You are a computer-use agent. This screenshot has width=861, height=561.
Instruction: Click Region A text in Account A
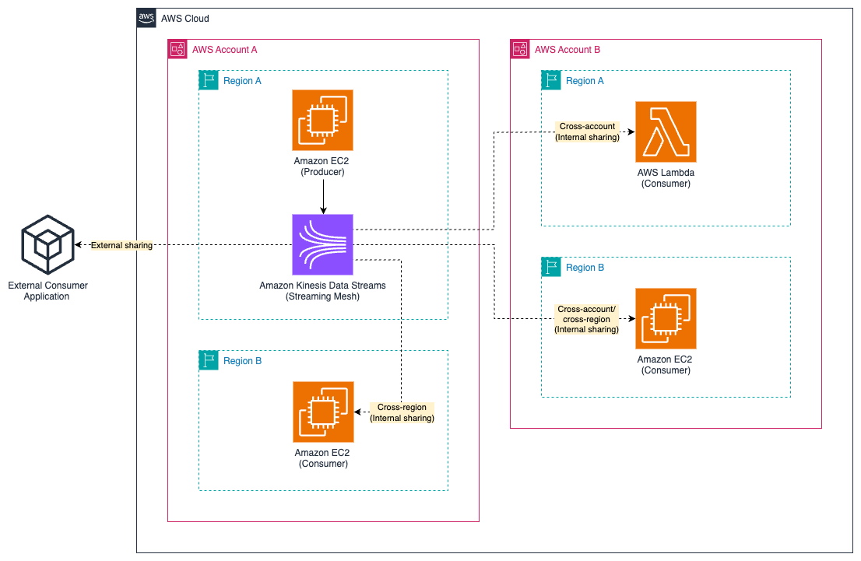(242, 81)
